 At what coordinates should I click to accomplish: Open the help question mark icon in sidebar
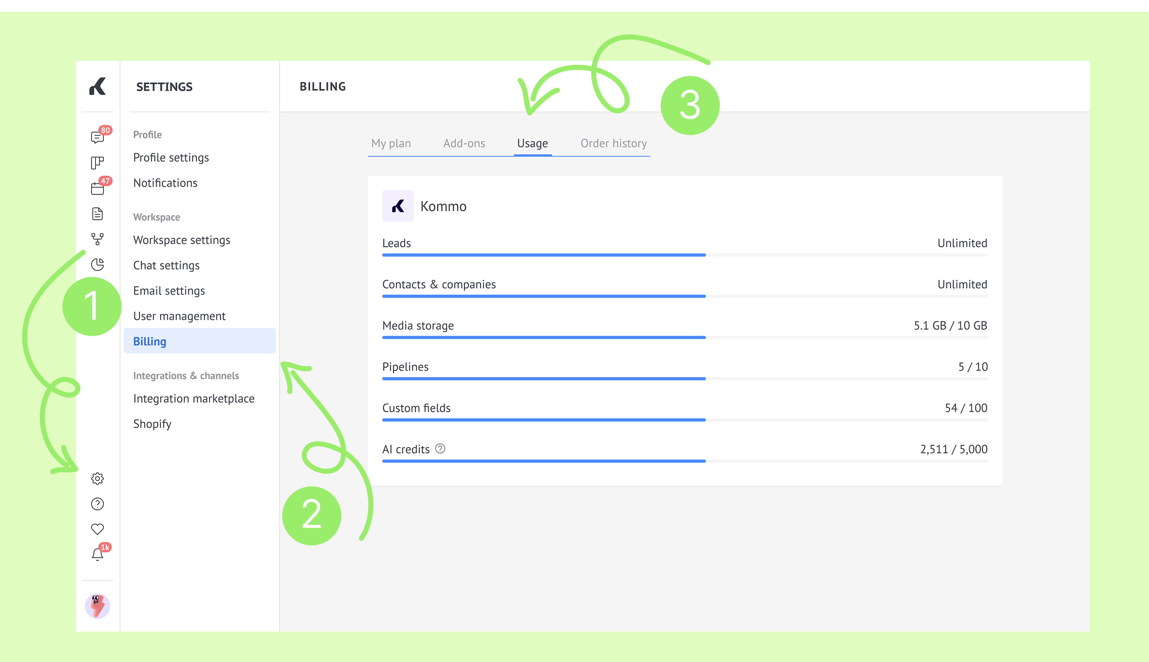pos(97,504)
